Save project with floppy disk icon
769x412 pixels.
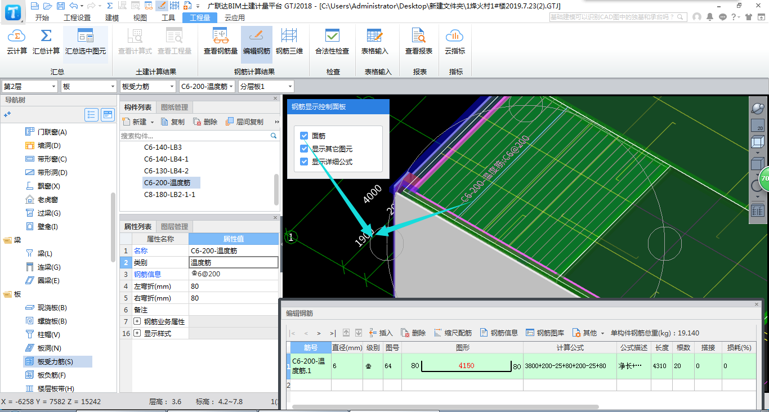pyautogui.click(x=60, y=6)
